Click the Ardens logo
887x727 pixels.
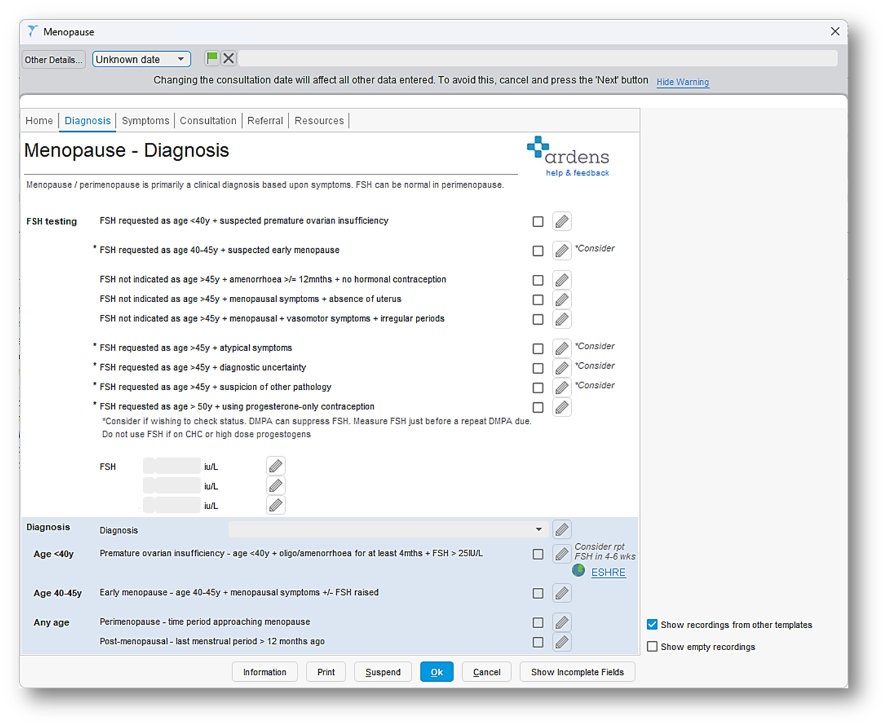pos(568,151)
